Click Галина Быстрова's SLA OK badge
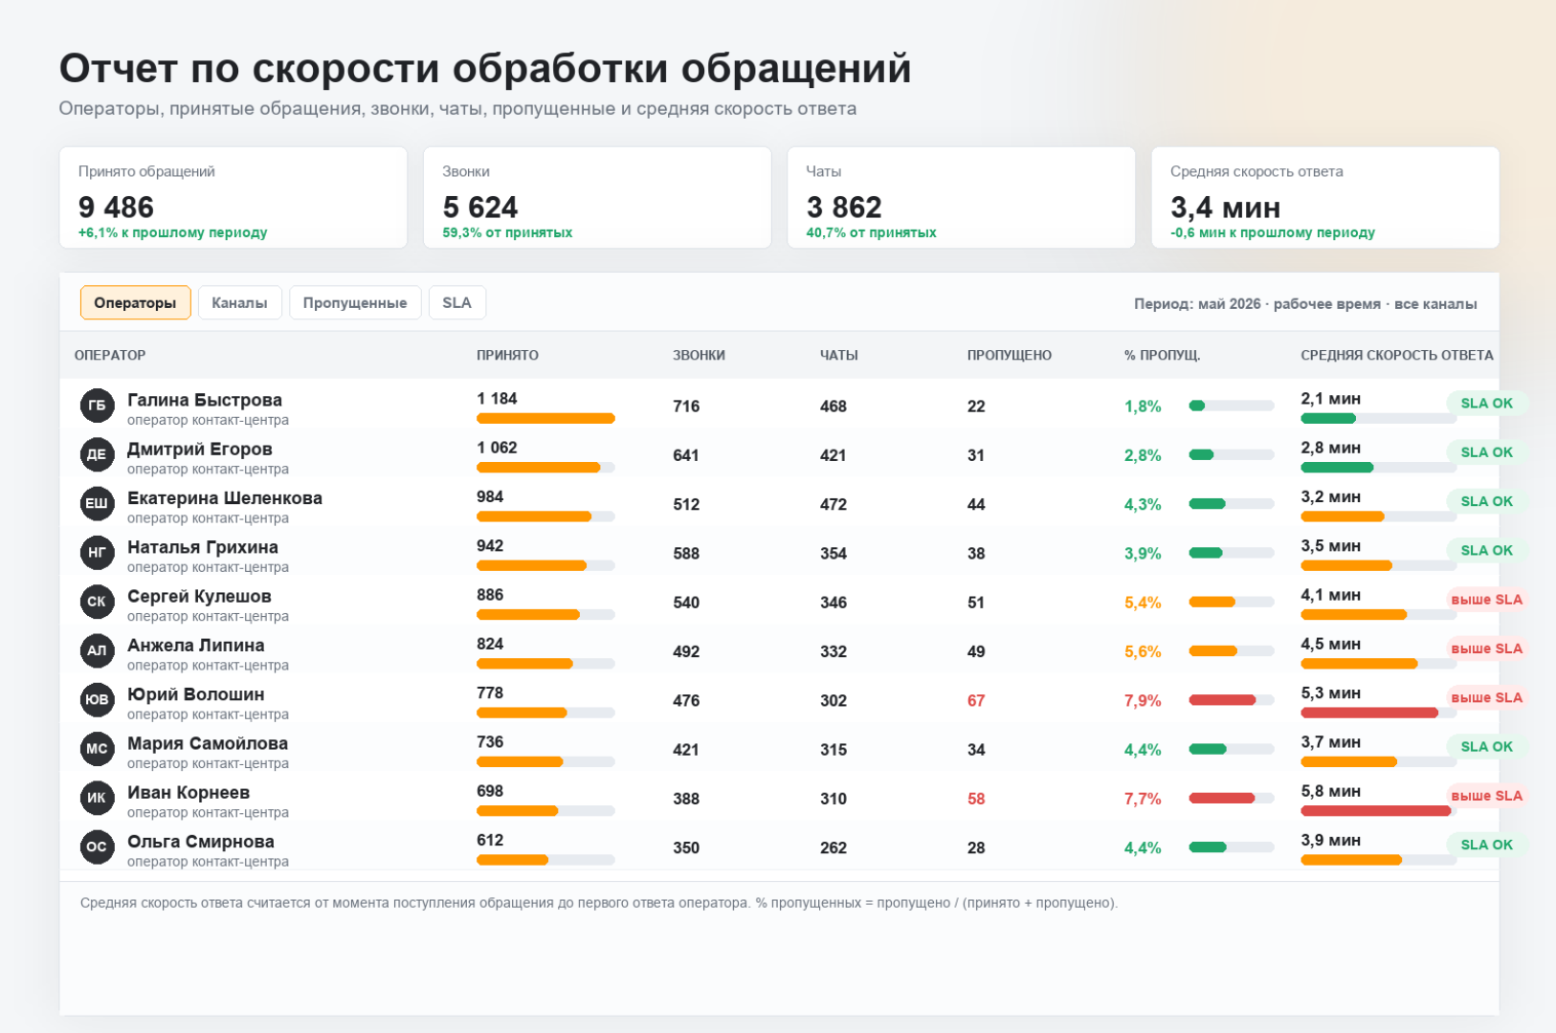Viewport: 1556px width, 1033px height. click(1486, 404)
